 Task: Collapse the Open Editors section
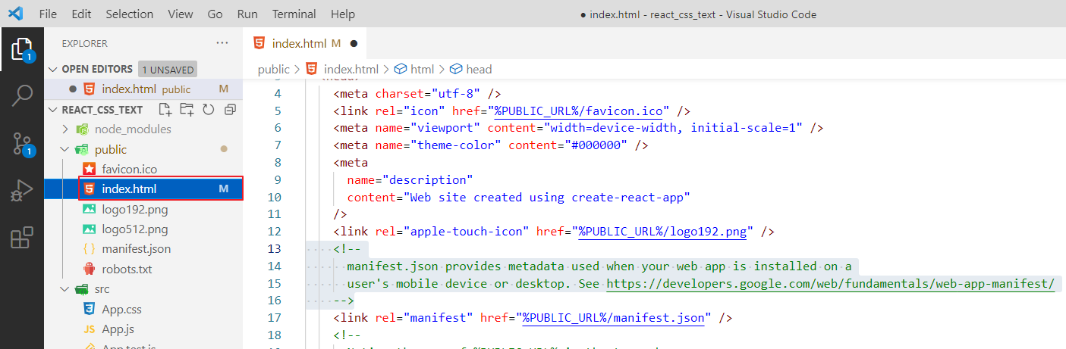[x=52, y=69]
